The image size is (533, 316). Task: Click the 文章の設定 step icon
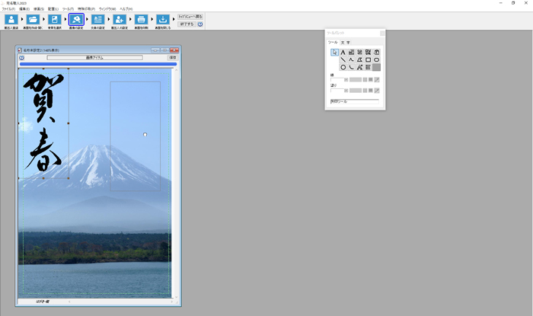[x=97, y=21]
